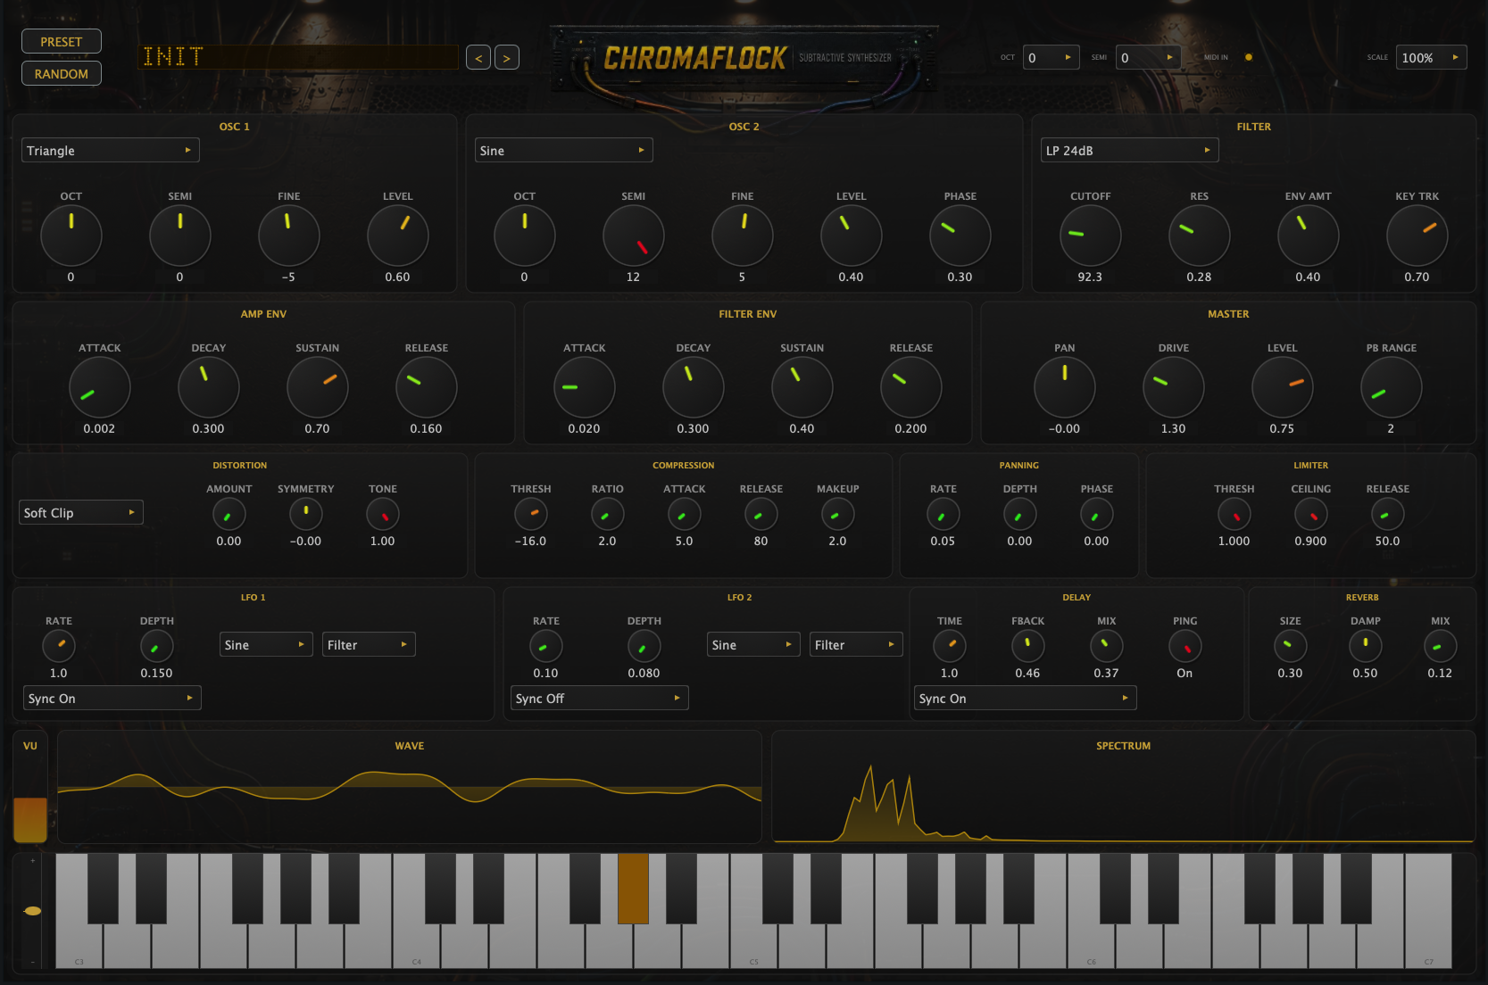Click the delay FBACK knob
Screen dimensions: 1488x985
[1028, 647]
